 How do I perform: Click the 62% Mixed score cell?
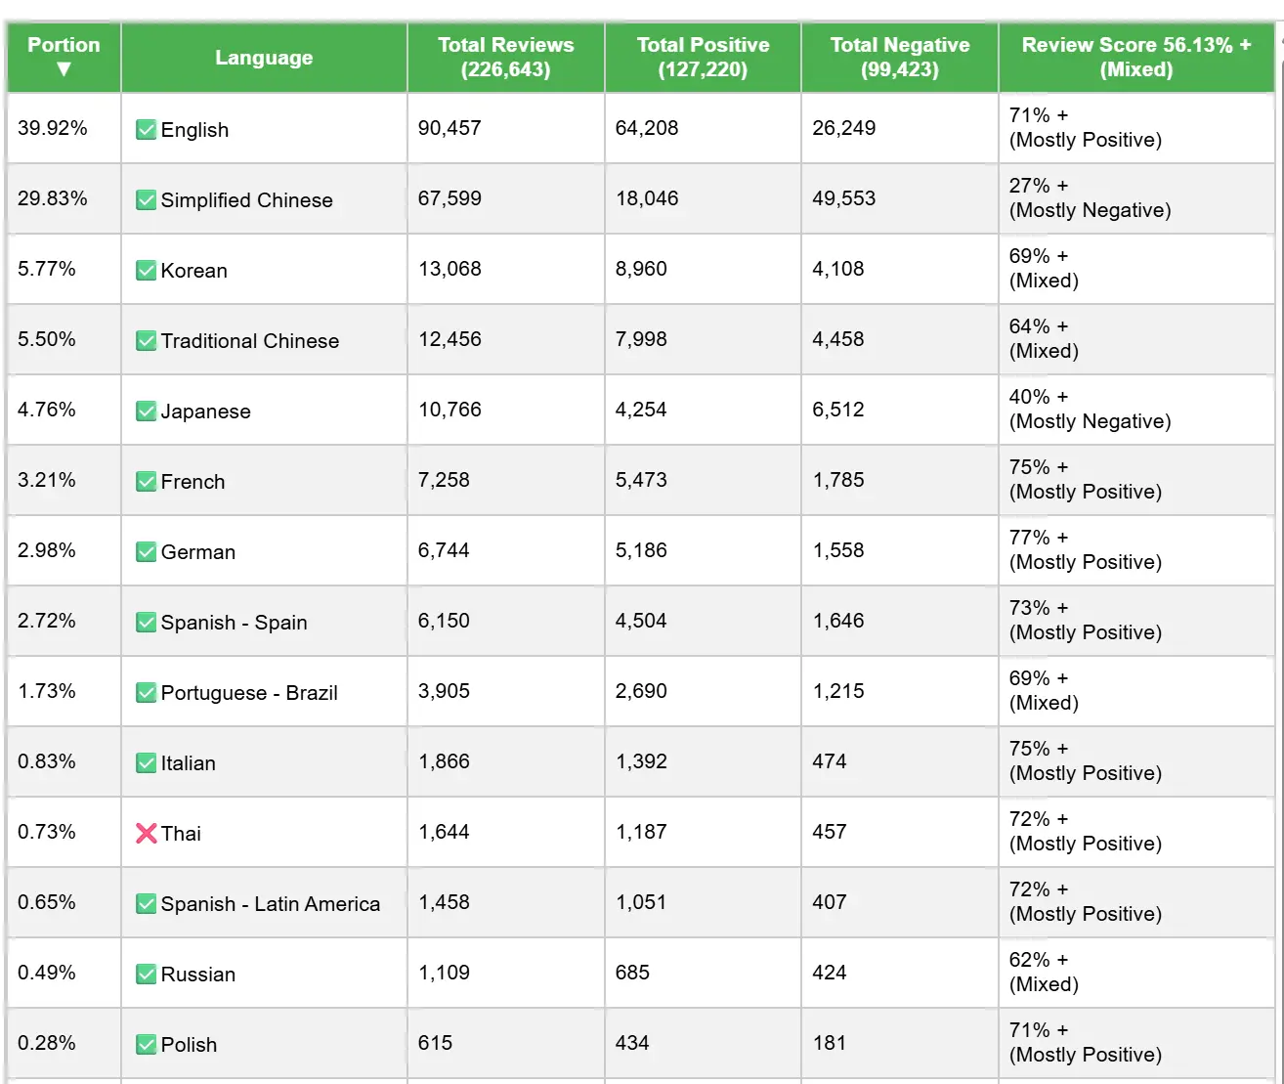coord(1136,973)
